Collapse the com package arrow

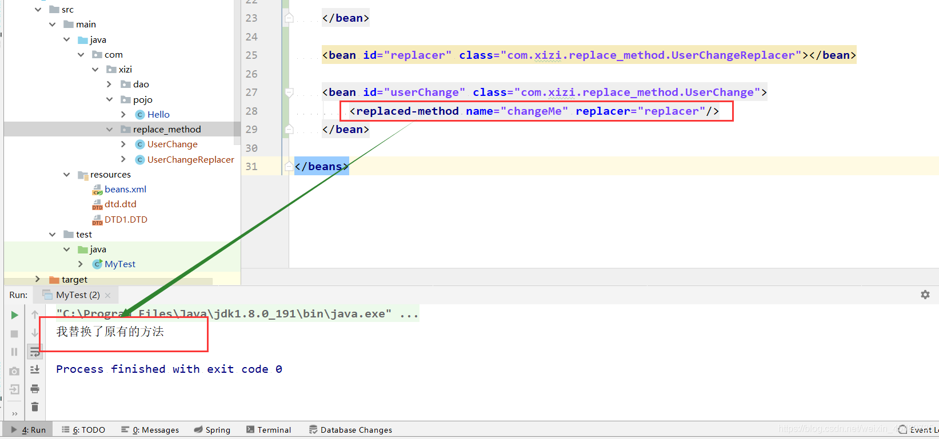coord(81,54)
